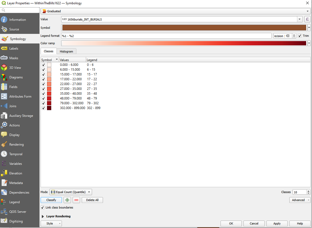Viewport: 312px width, 228px height.
Task: Click the Add class green plus icon
Action: tap(67, 200)
